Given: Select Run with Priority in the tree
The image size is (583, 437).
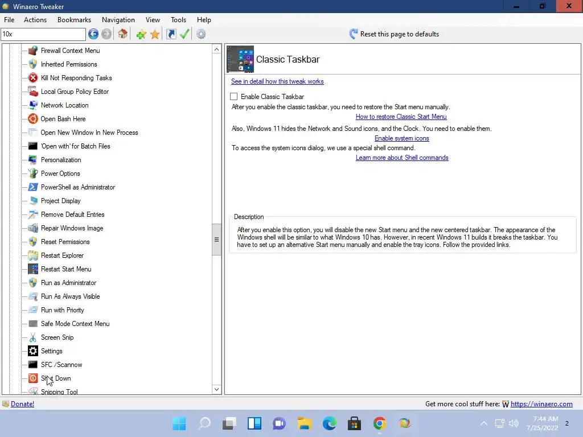Looking at the screenshot, I should click(63, 310).
